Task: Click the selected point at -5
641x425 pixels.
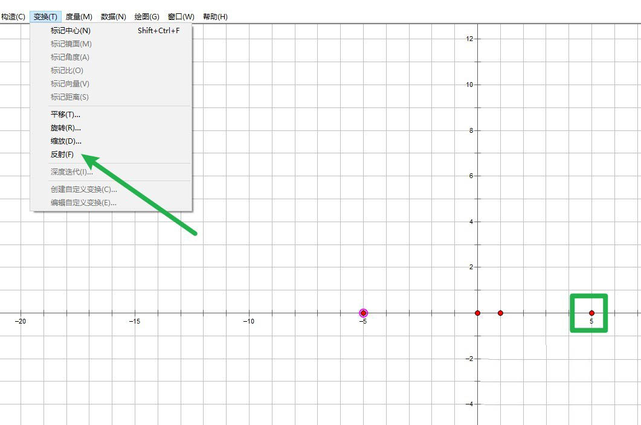Action: click(364, 313)
